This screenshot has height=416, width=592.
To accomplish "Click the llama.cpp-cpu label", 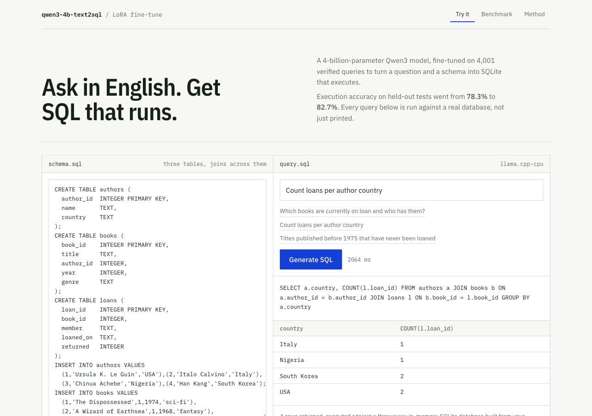I will (522, 164).
